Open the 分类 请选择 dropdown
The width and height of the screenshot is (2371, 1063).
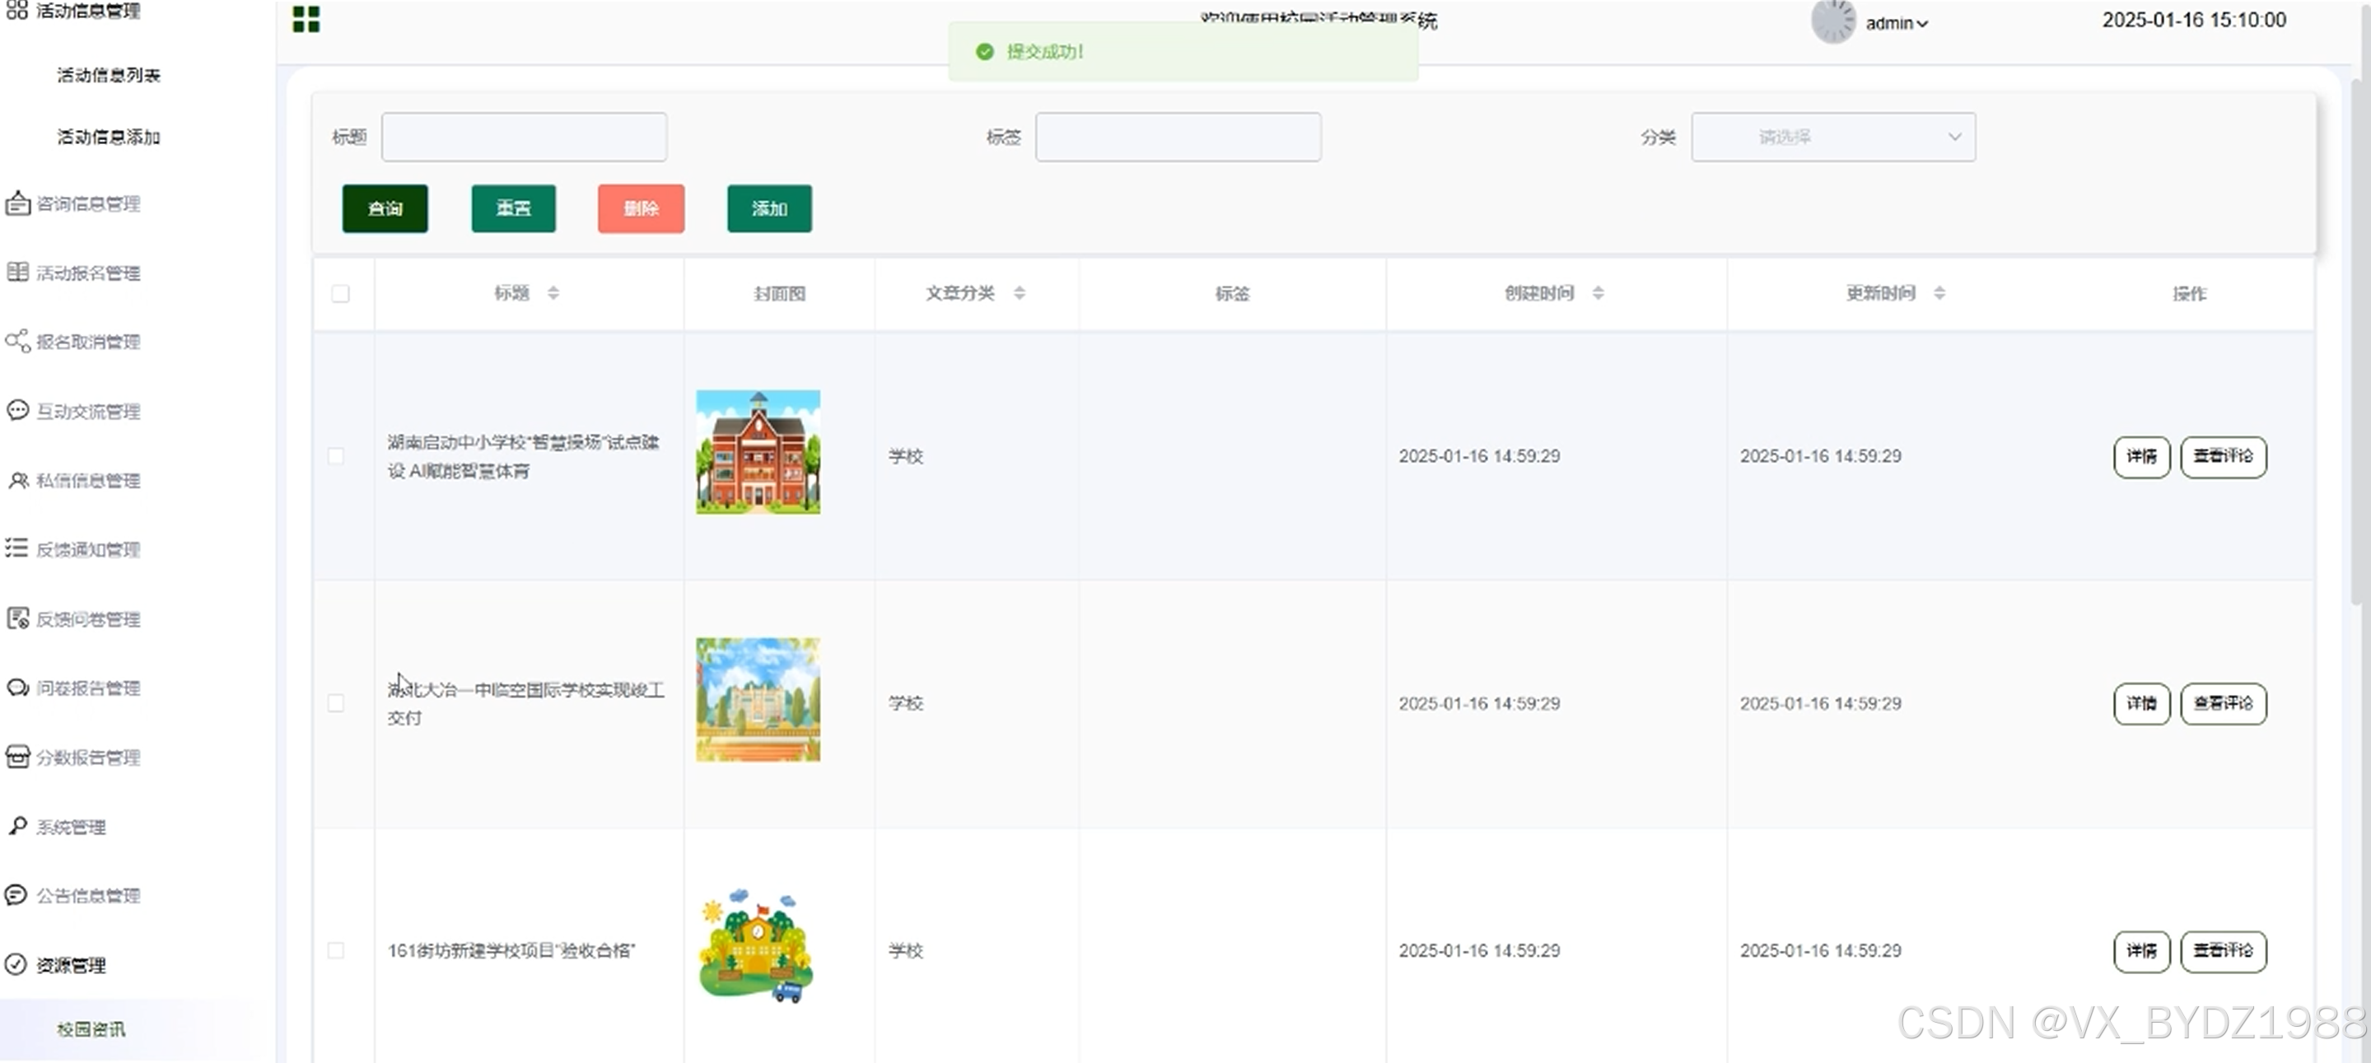pos(1832,138)
